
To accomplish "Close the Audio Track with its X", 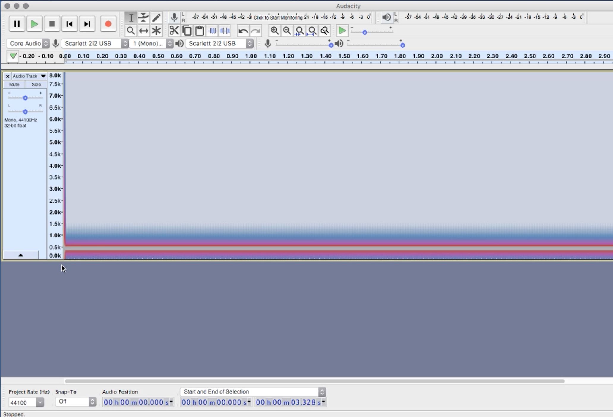I will point(7,76).
